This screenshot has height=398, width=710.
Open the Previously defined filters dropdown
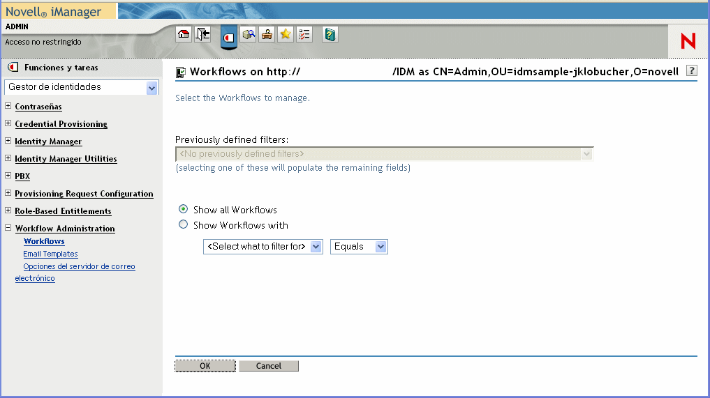tap(385, 154)
